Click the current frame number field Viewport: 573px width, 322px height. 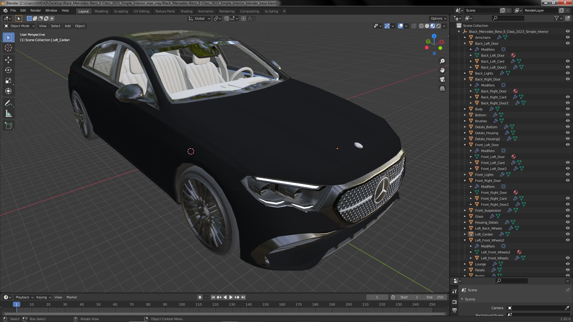point(377,297)
